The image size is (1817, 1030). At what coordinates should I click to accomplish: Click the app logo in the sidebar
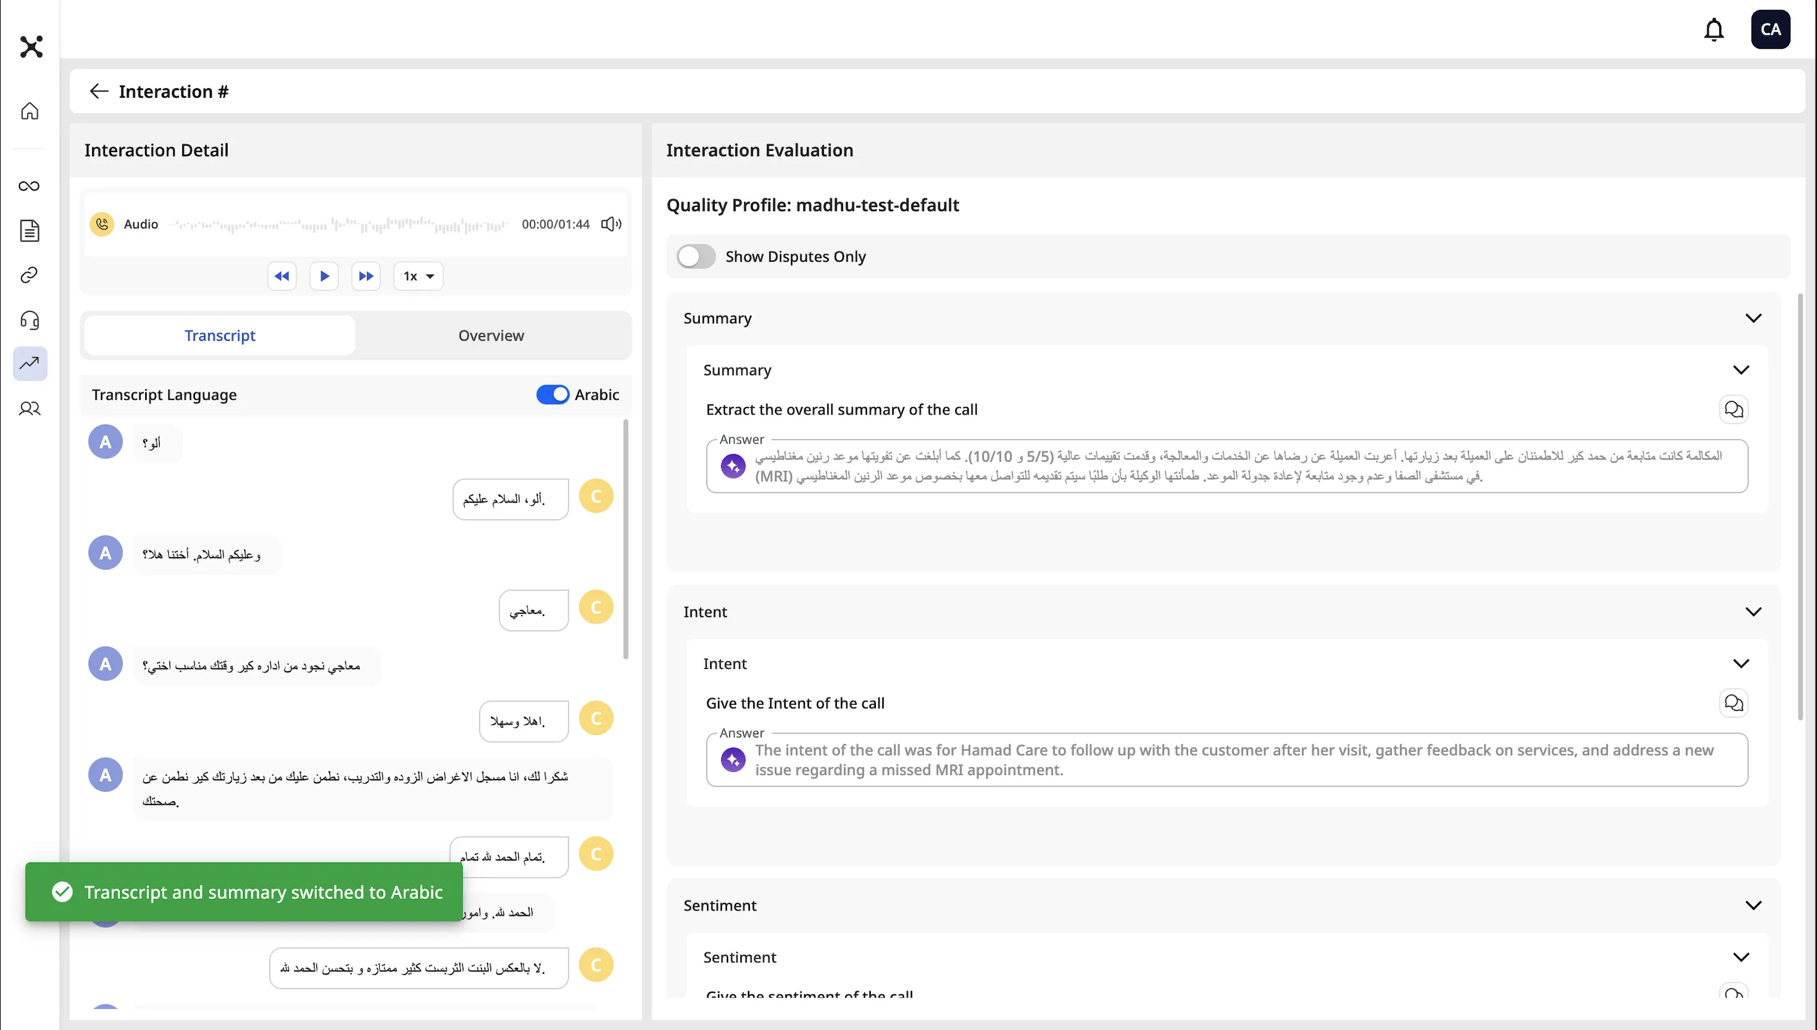click(x=31, y=47)
